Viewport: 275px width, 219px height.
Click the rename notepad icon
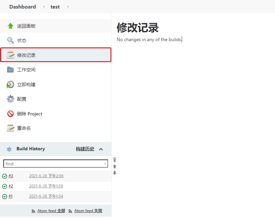[x=11, y=128]
